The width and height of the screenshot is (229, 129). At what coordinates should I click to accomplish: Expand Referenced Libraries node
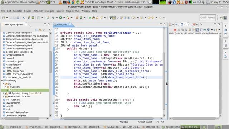(x=4, y=96)
